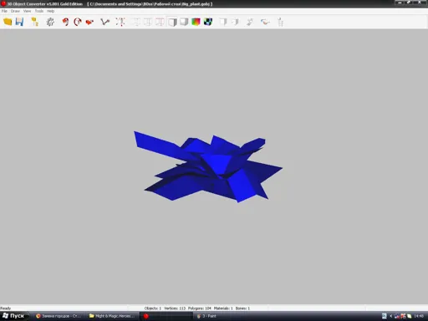
Task: Click the second faded gray cube icon
Action: point(235,22)
